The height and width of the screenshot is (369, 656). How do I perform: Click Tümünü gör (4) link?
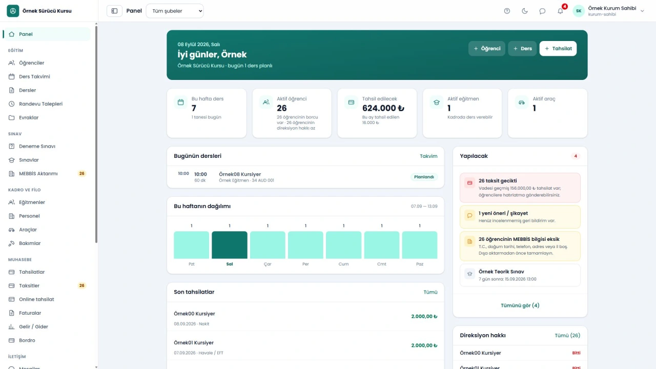tap(520, 305)
